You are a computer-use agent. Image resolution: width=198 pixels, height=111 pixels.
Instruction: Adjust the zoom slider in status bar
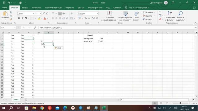click(181, 103)
